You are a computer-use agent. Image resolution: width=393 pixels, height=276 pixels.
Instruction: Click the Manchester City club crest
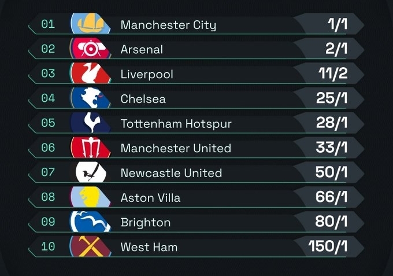pos(90,24)
